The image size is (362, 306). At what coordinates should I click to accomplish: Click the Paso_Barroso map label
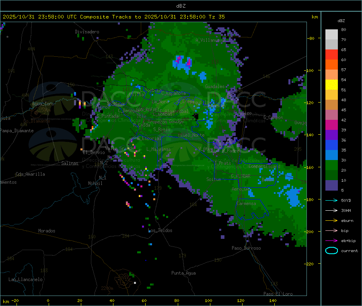point(246,248)
